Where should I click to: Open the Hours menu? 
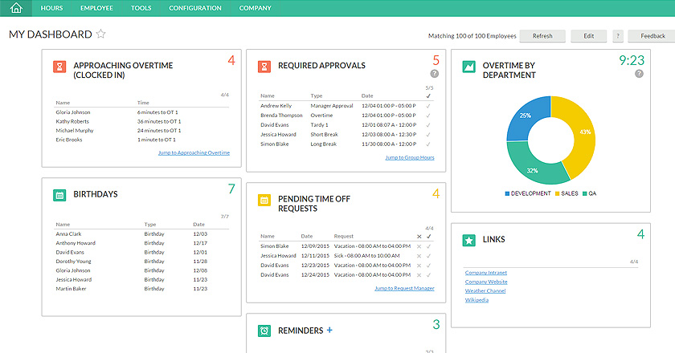pyautogui.click(x=51, y=8)
